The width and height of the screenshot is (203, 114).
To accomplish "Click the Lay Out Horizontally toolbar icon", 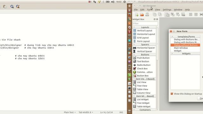I will [x=190, y=15].
